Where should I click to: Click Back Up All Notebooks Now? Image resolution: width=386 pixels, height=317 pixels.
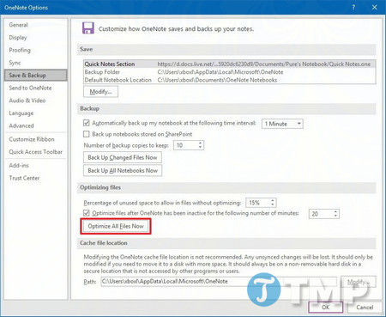tap(123, 170)
